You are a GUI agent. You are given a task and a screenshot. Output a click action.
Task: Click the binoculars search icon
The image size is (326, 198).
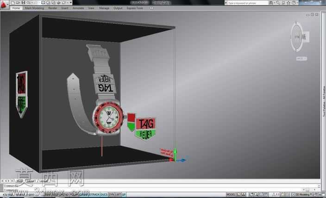[x=271, y=3]
